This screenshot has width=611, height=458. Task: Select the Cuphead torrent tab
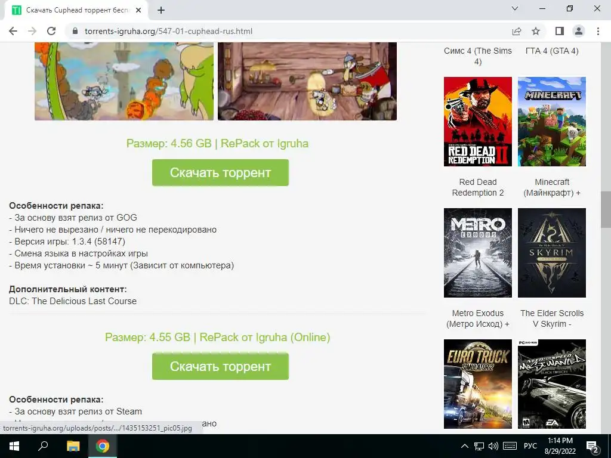pos(76,11)
